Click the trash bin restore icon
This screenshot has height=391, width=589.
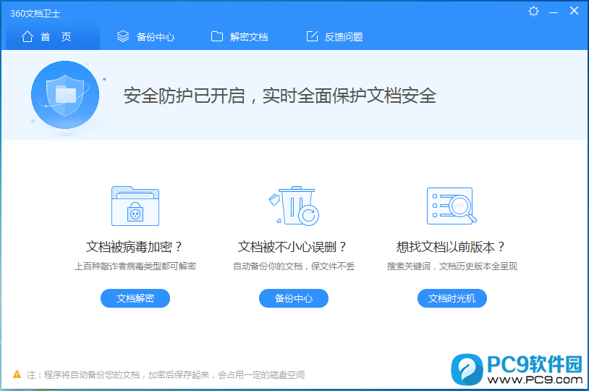[294, 206]
